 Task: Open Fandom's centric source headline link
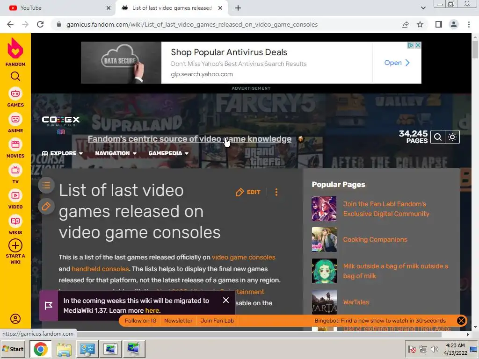click(189, 139)
